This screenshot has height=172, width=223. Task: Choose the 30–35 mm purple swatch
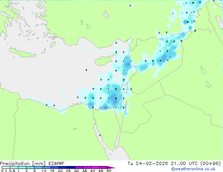(x=79, y=167)
